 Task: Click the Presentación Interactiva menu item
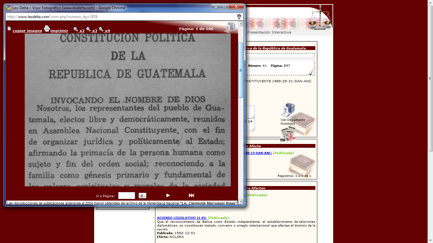pyautogui.click(x=269, y=32)
